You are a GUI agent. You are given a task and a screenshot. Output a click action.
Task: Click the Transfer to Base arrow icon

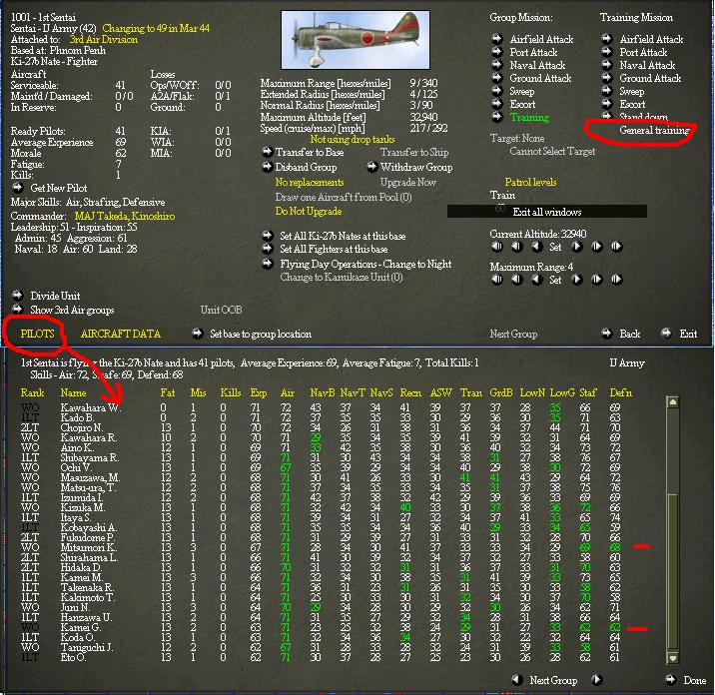(x=268, y=152)
